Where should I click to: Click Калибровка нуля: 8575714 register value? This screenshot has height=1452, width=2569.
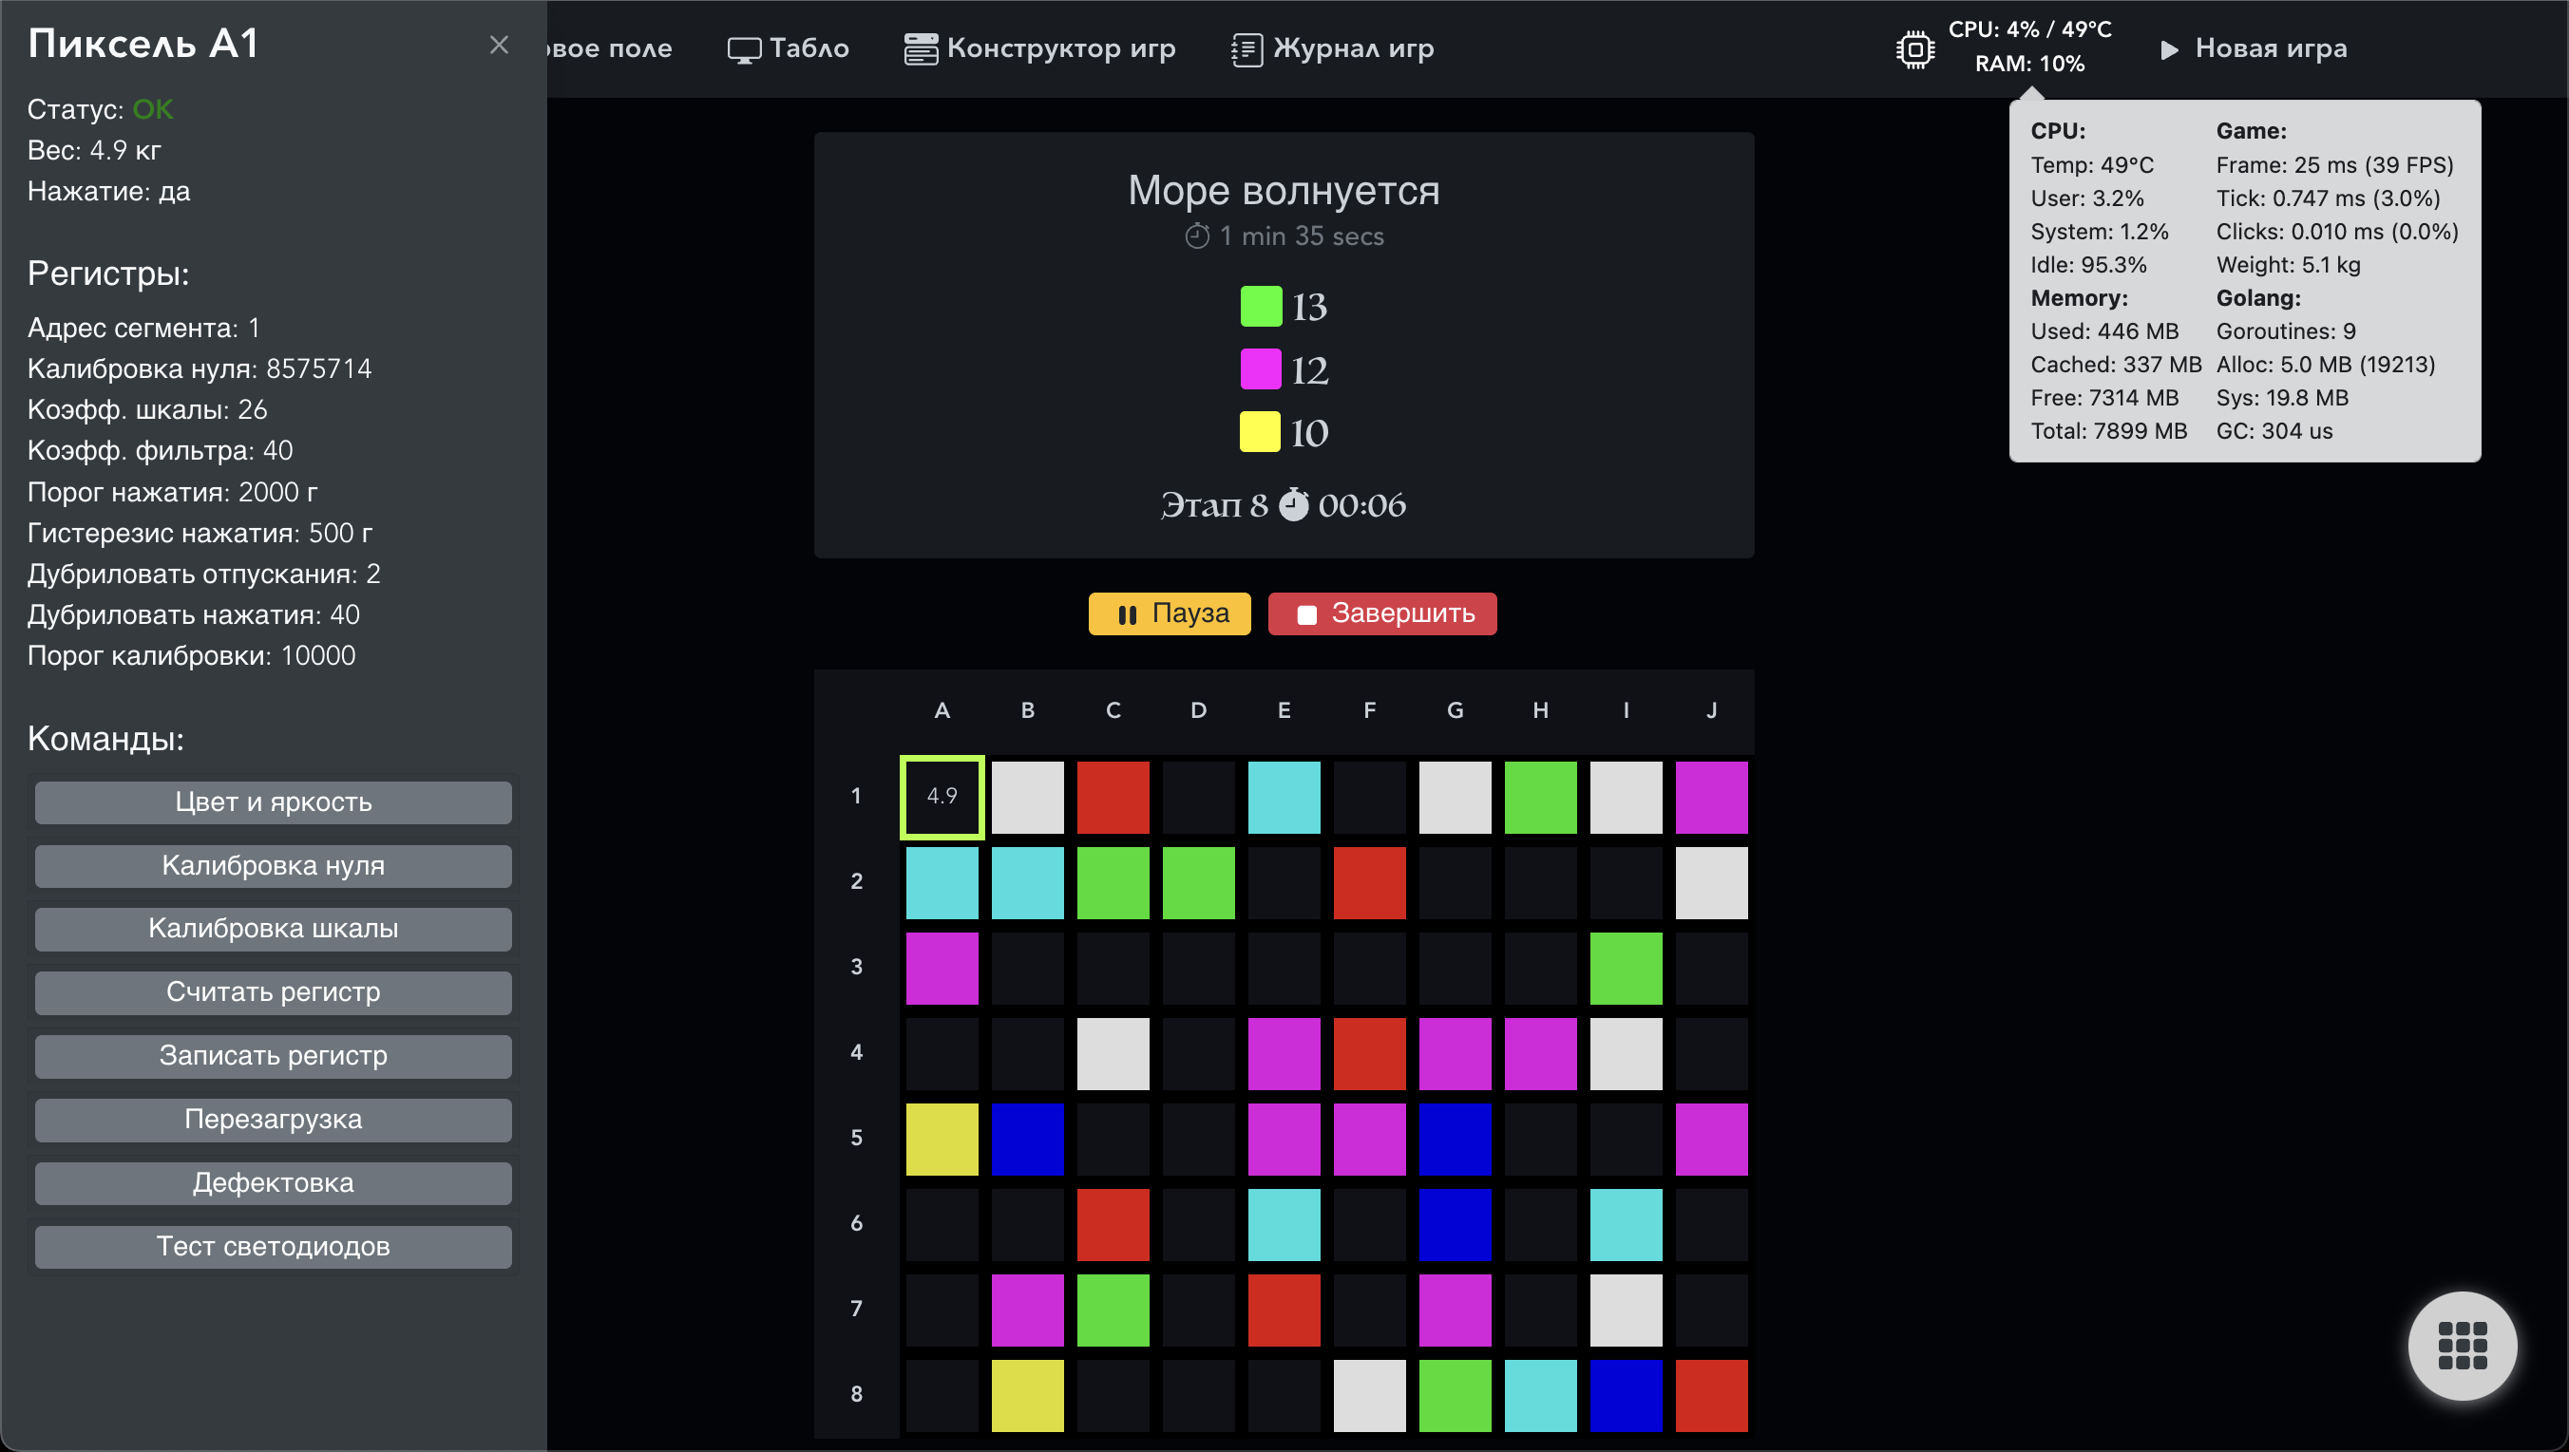click(x=200, y=369)
